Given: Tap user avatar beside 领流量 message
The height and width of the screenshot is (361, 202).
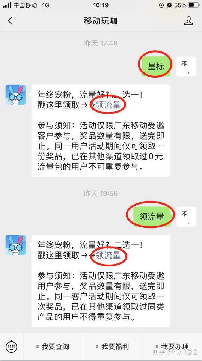Looking at the screenshot, I should tap(186, 217).
